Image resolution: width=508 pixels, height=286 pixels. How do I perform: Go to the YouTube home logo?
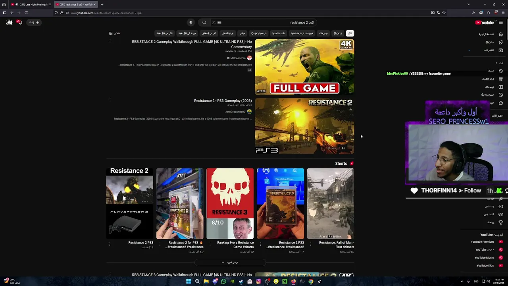tap(485, 23)
